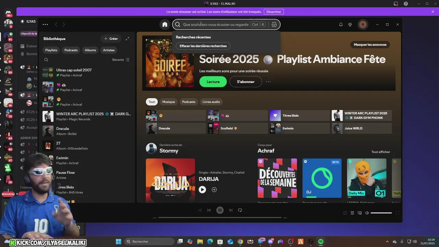Show hidden system tray icons
This screenshot has width=439, height=247.
coord(387,242)
